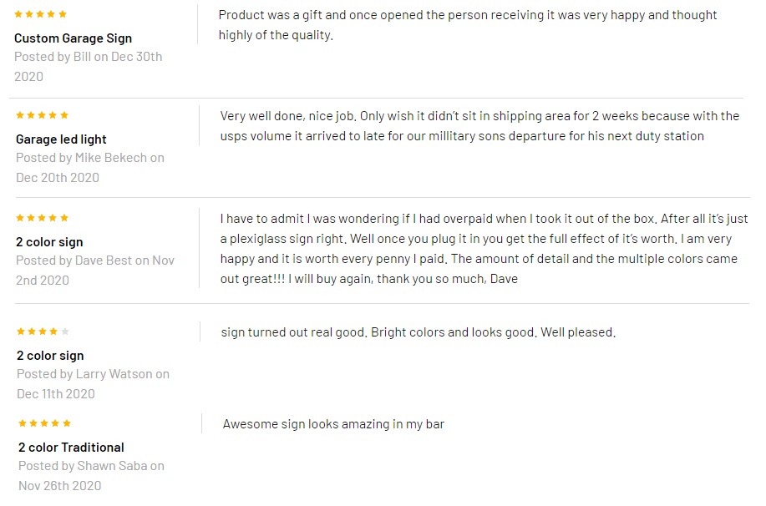Image resolution: width=766 pixels, height=506 pixels.
Task: Click the Awesome sign looks amazing review text
Action: 333,424
